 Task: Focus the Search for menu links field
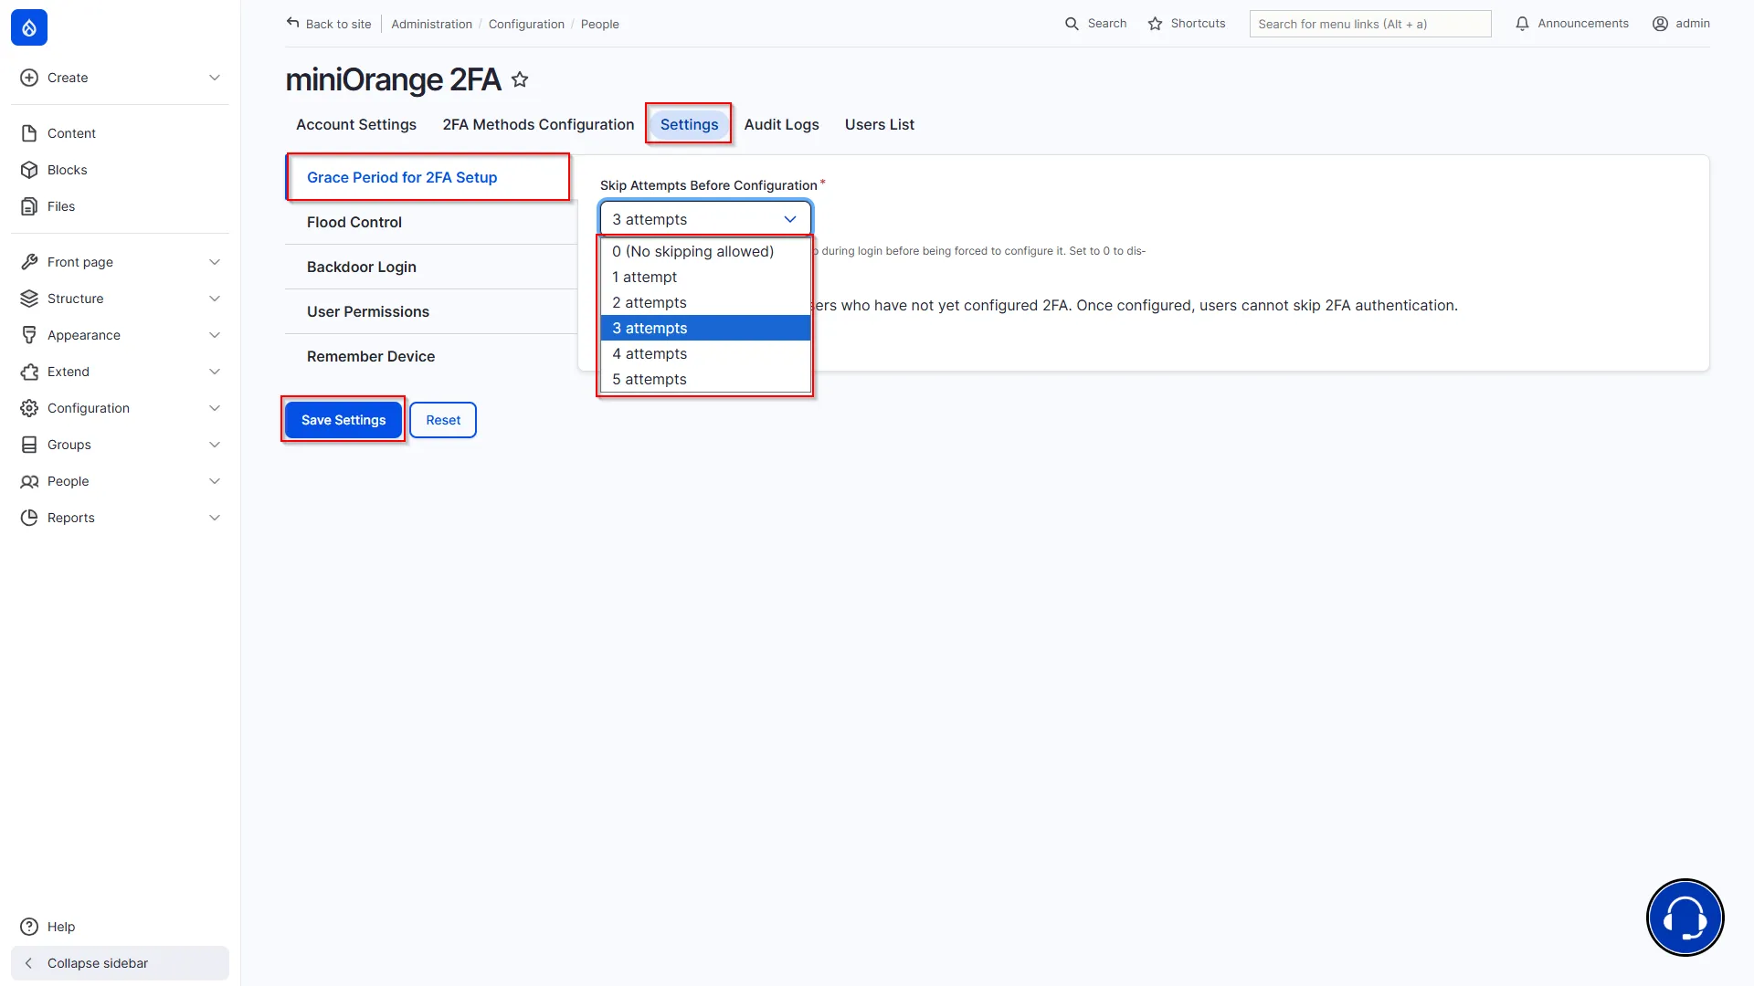pos(1370,24)
